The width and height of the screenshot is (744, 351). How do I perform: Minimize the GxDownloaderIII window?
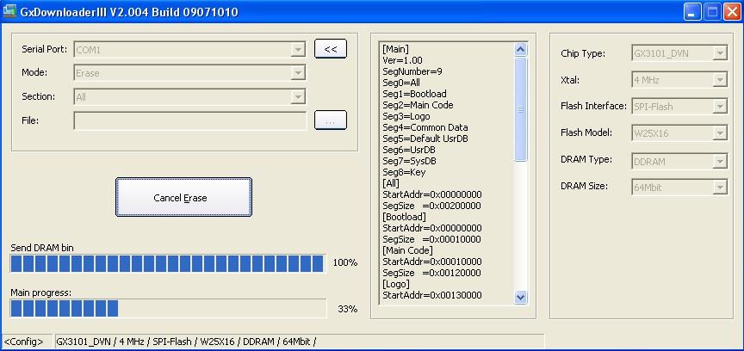pos(692,12)
